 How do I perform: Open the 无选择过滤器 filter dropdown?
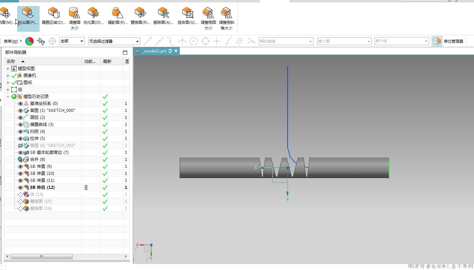pyautogui.click(x=114, y=41)
